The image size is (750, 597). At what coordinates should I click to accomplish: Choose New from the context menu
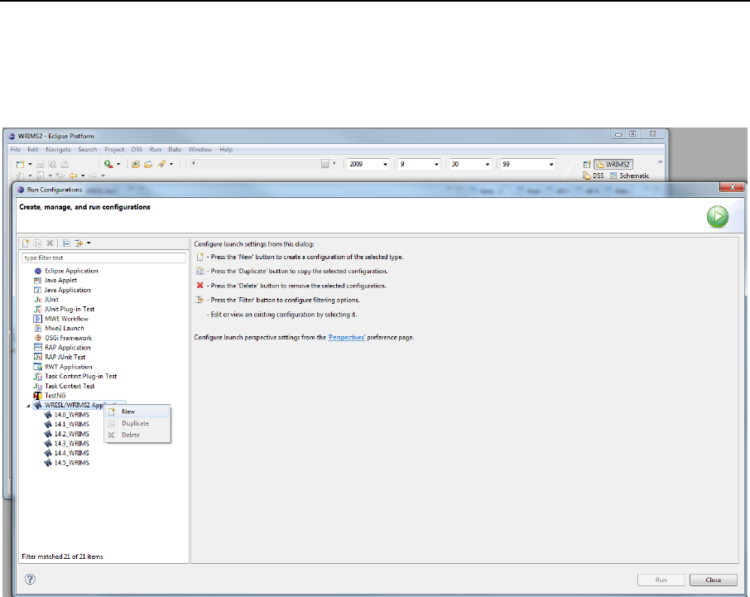pos(137,412)
